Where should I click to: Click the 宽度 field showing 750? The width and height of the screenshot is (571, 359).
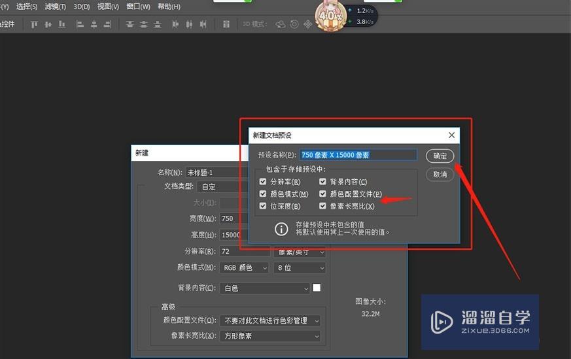(234, 218)
